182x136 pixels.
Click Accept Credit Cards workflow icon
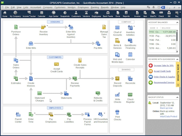pos(56,64)
